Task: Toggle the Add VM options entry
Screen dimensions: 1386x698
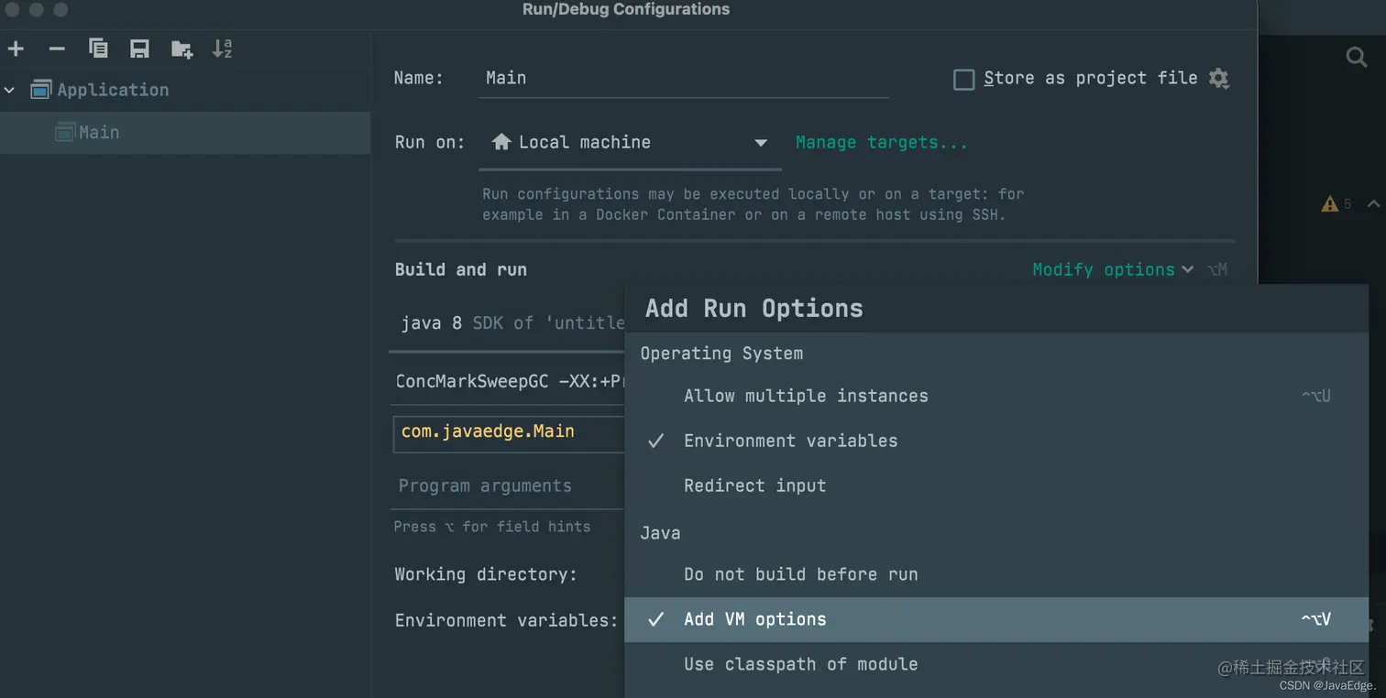Action: coord(754,619)
